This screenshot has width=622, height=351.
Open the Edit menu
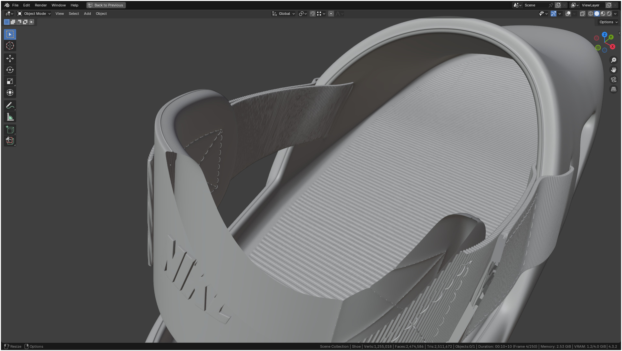26,5
